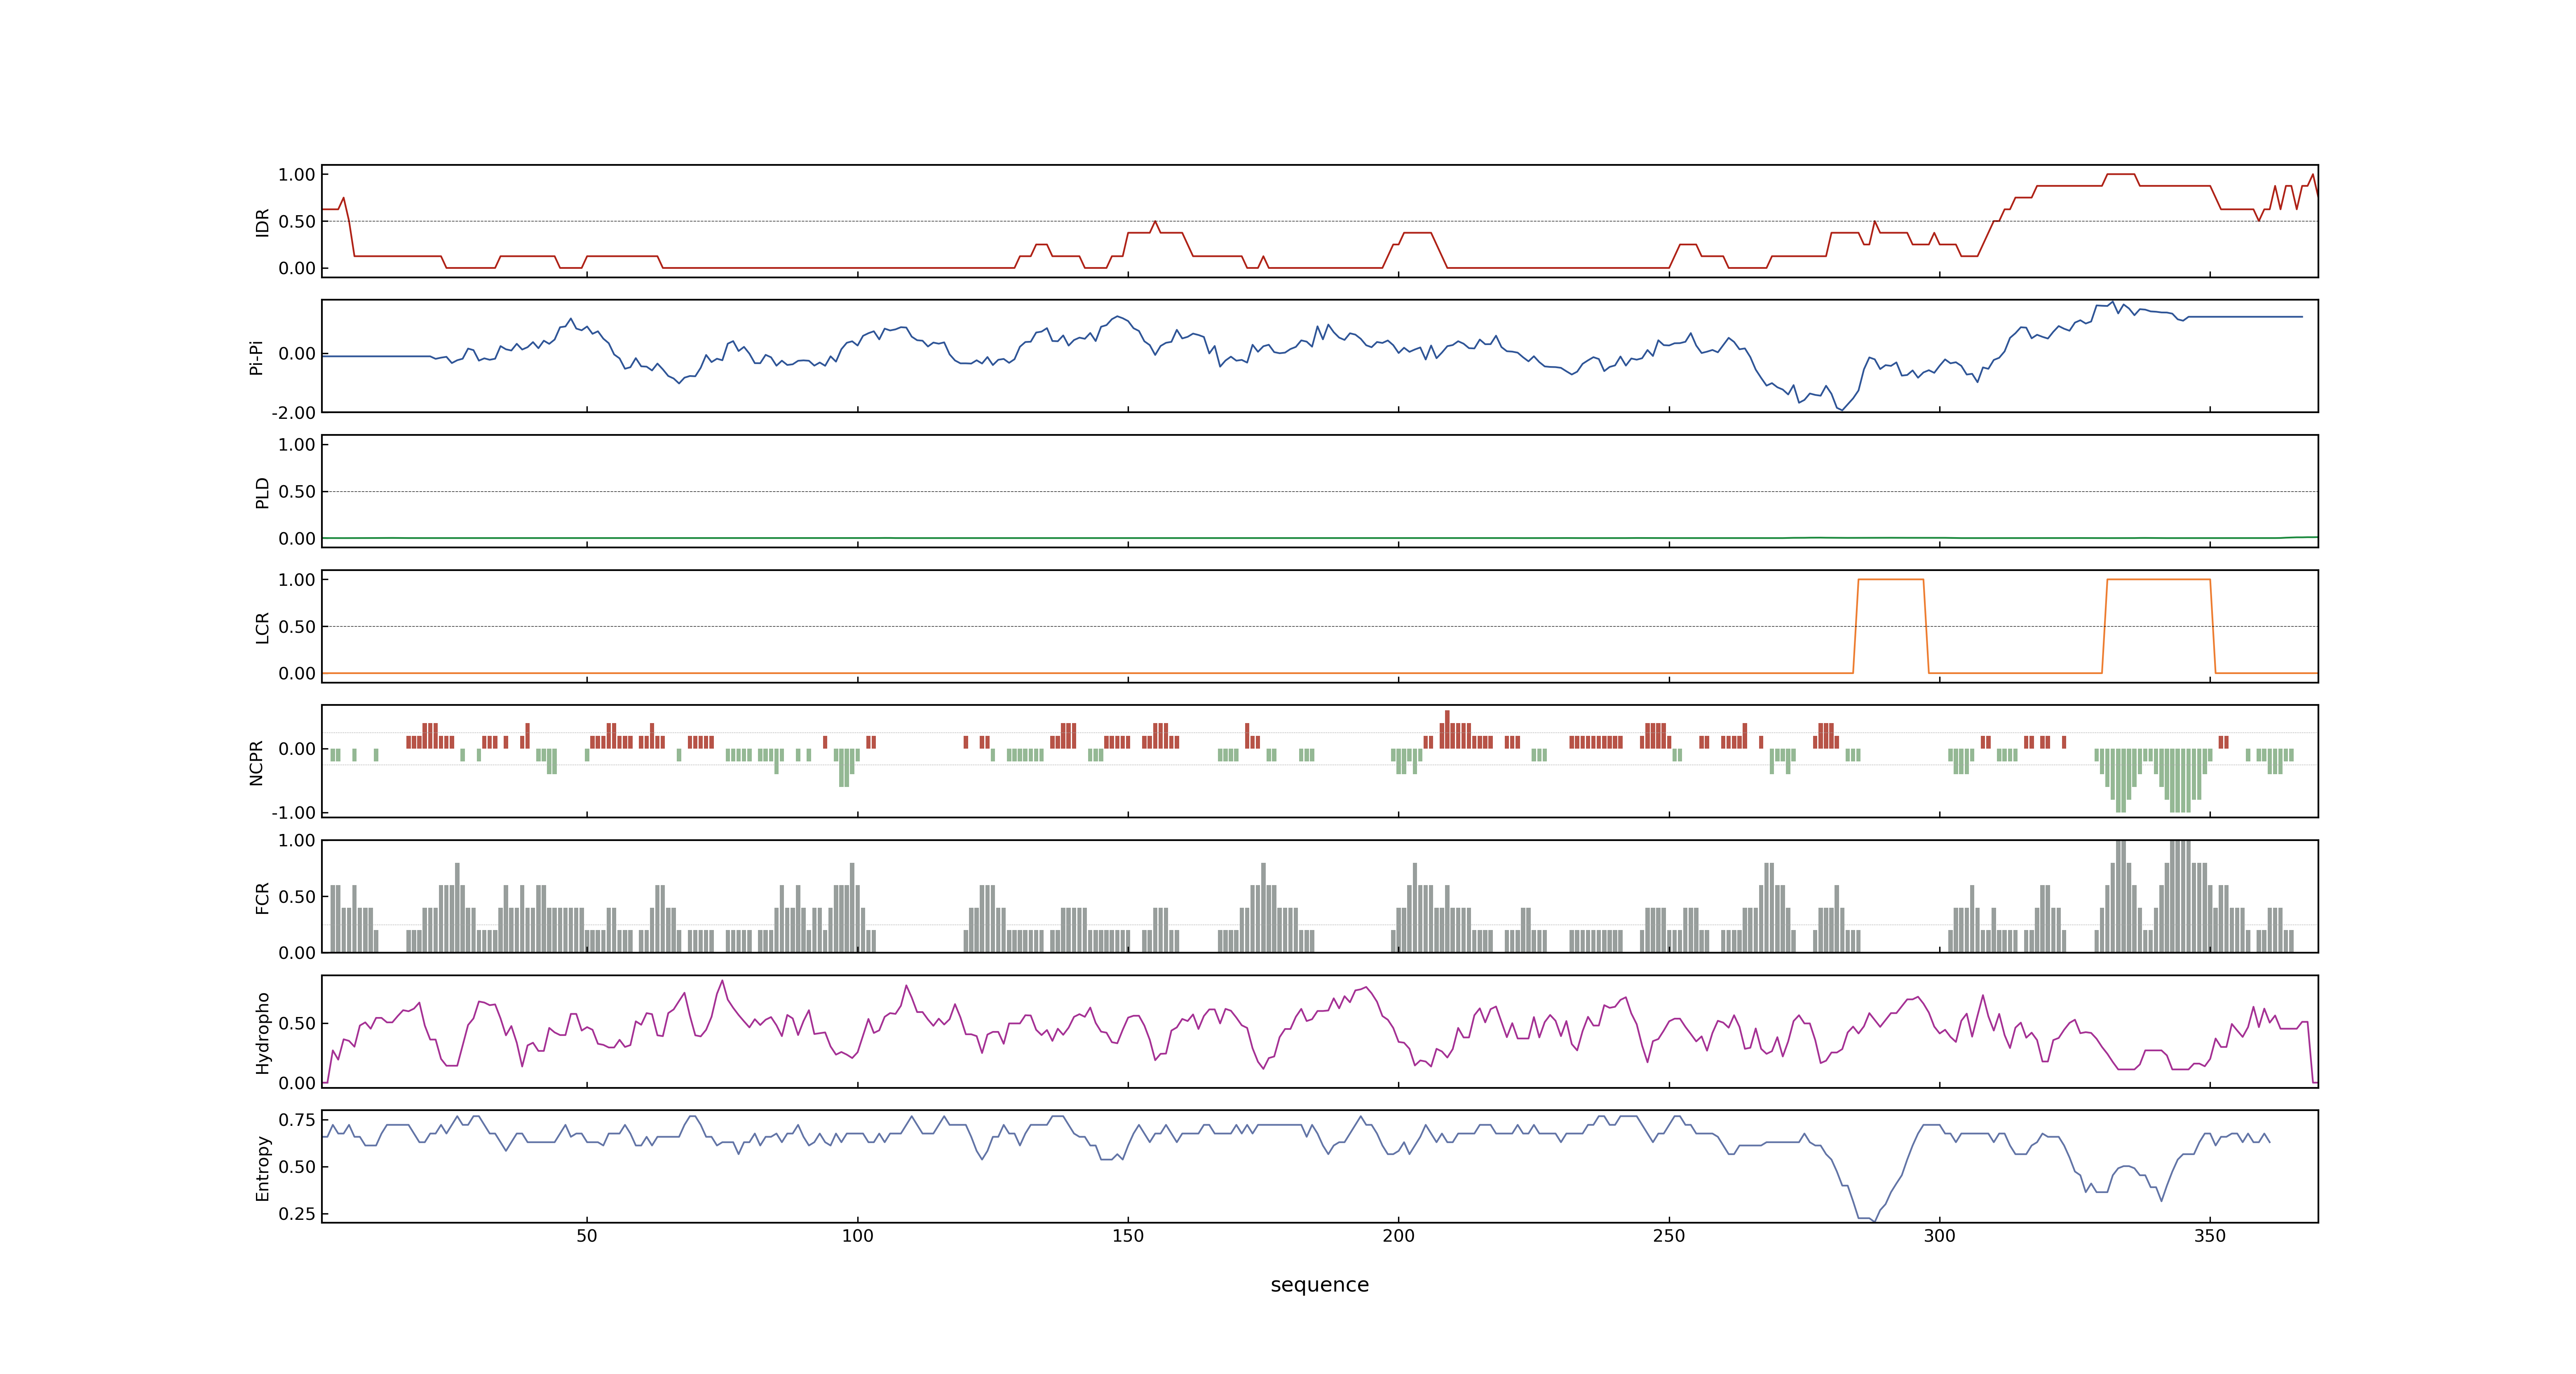Click the 0.00 tick on the NCPR axis
Viewport: 2576px width, 1374px height.
[x=297, y=749]
